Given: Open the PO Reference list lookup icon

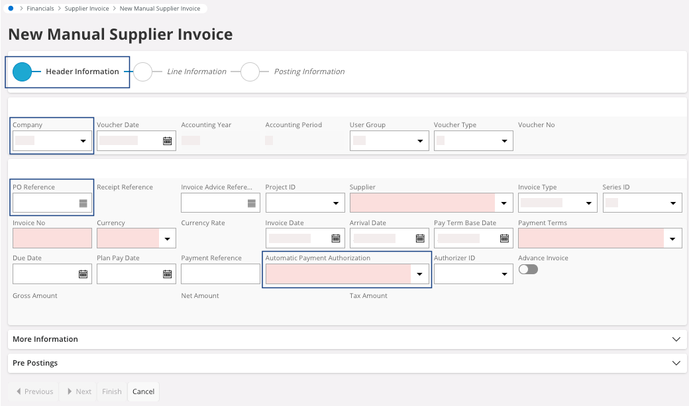Looking at the screenshot, I should (x=83, y=203).
